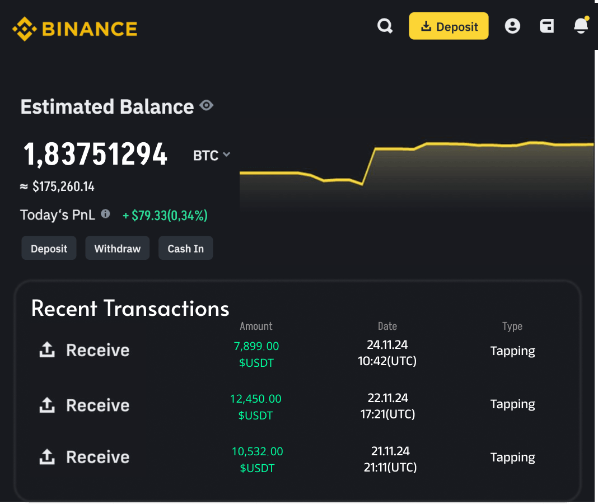Toggle balance visibility eye icon

[206, 105]
